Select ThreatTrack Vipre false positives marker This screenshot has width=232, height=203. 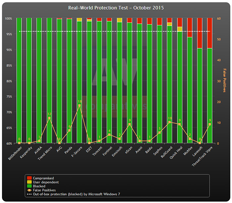[x=209, y=124]
